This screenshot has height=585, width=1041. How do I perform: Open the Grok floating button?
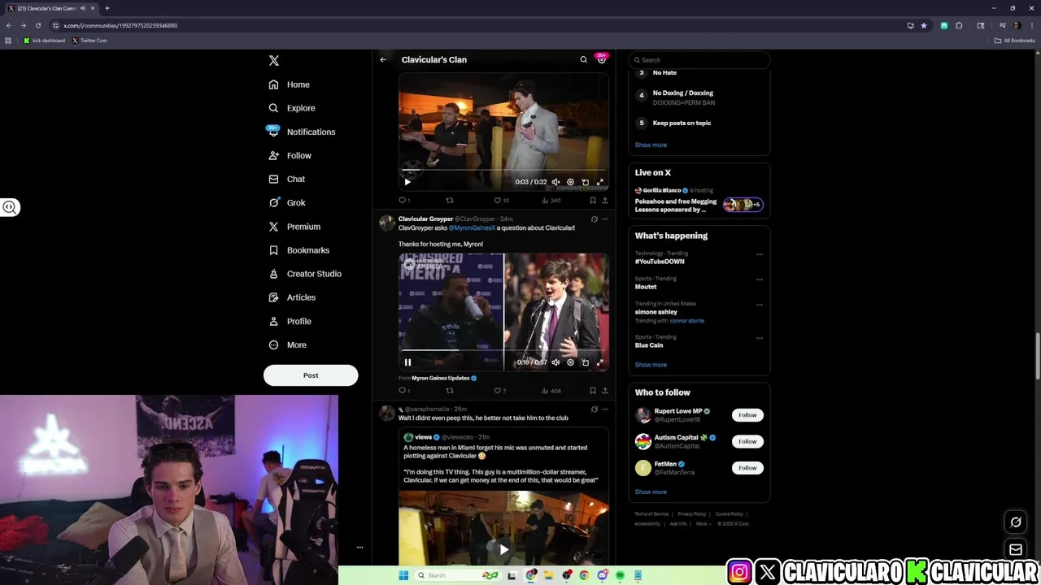[1015, 522]
